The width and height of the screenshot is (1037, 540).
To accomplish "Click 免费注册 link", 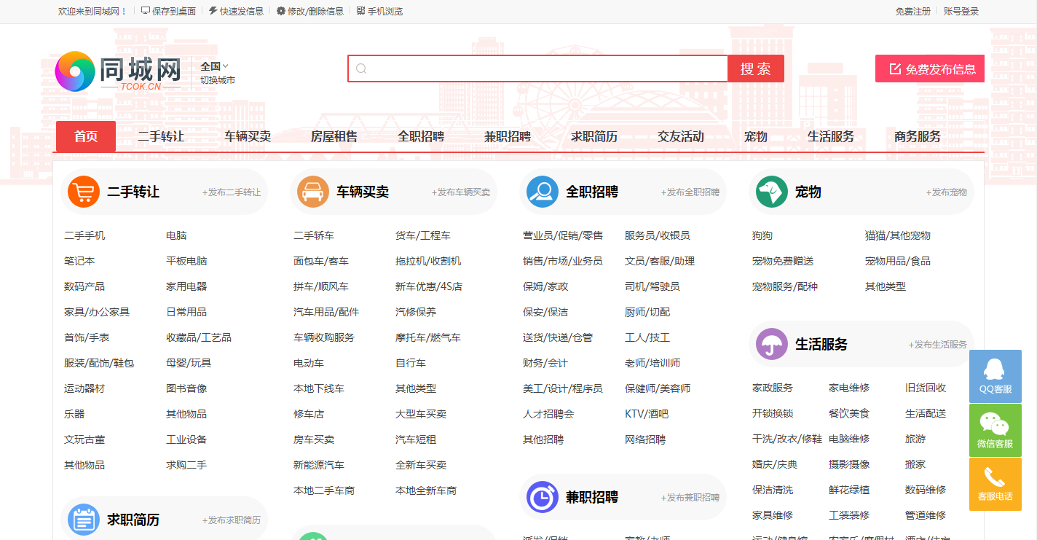I will (x=913, y=11).
